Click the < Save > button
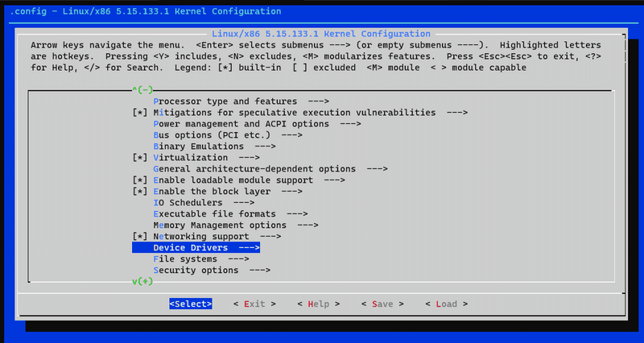This screenshot has width=644, height=343. pyautogui.click(x=383, y=304)
